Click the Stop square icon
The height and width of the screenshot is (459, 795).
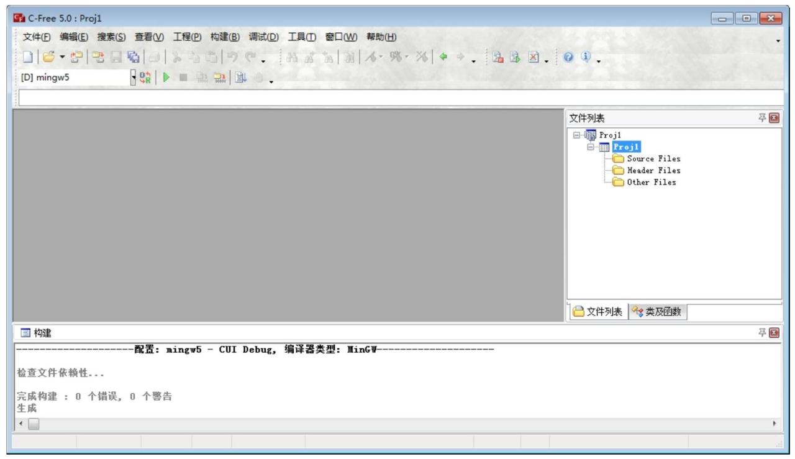tap(183, 77)
